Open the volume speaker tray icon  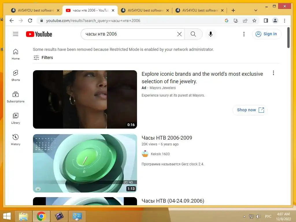click(258, 217)
